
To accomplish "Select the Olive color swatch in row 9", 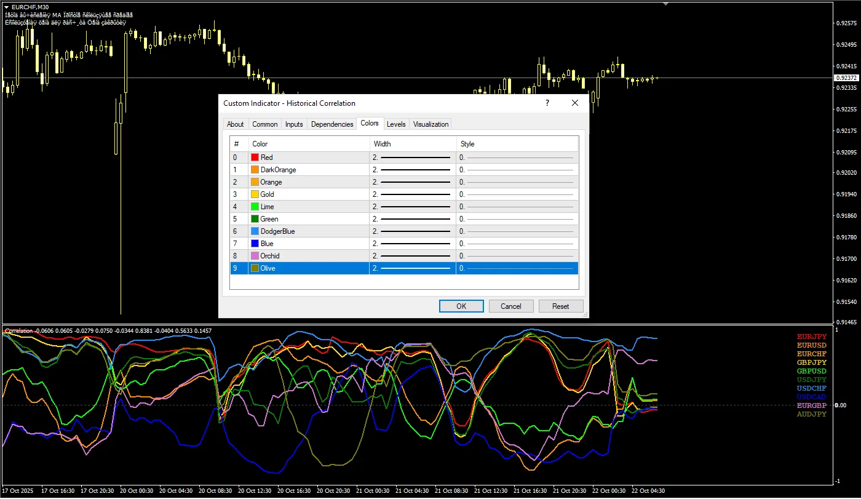I will coord(255,268).
